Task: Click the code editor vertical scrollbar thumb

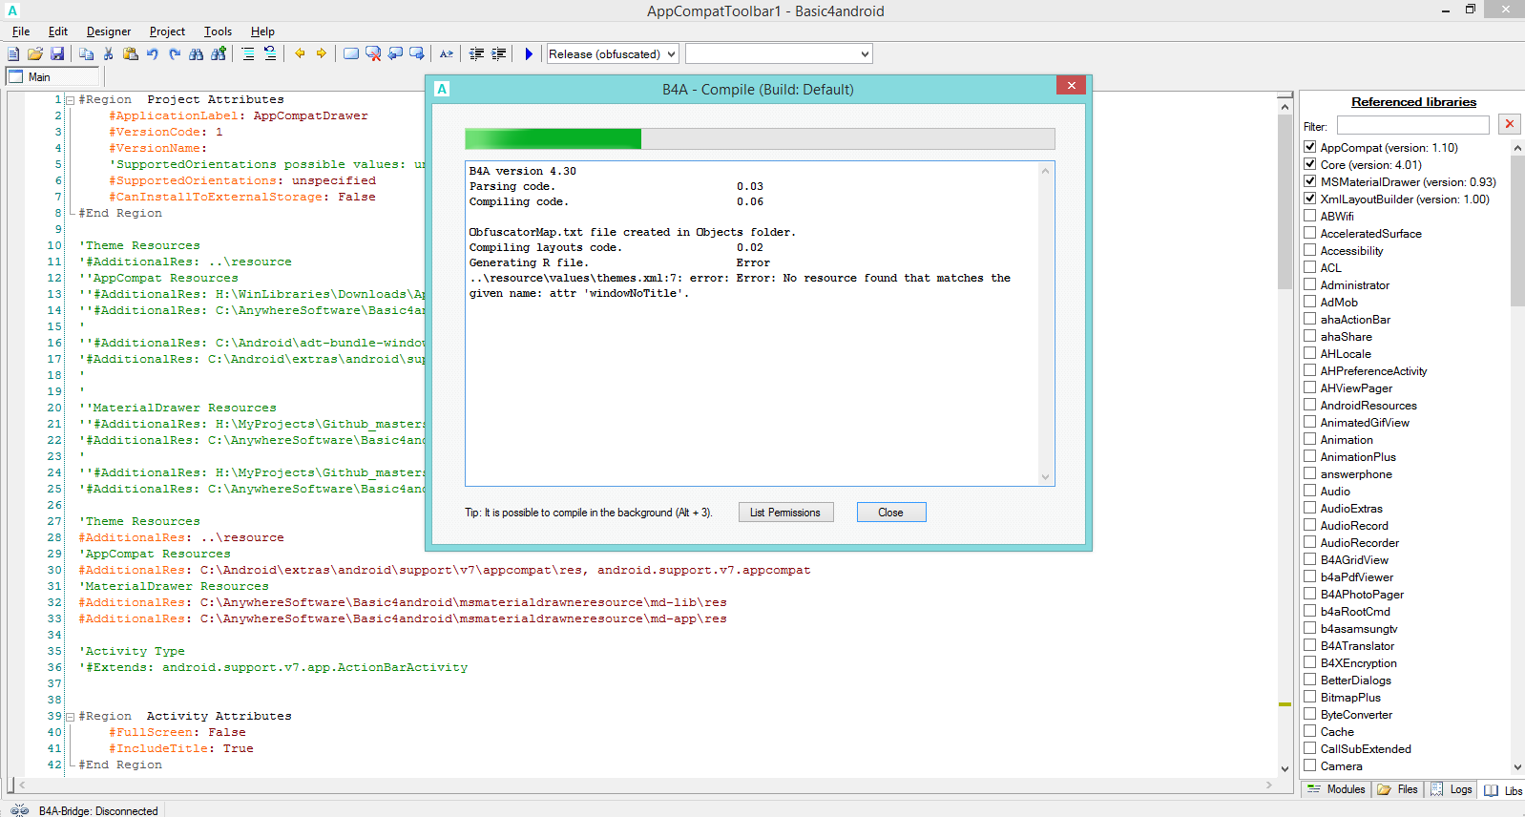Action: [1285, 202]
